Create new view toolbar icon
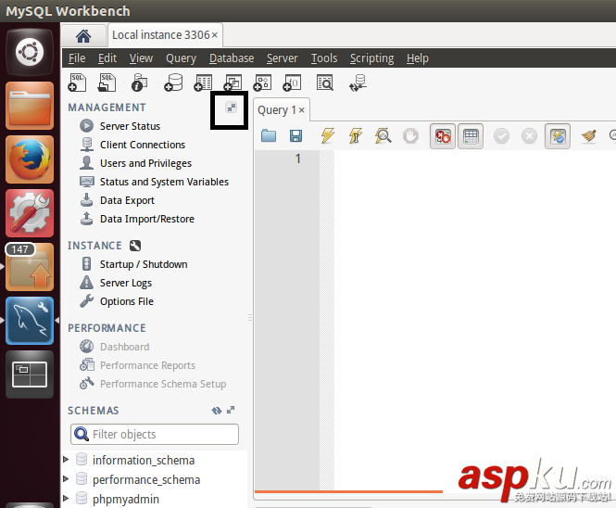The image size is (616, 508). (x=233, y=83)
